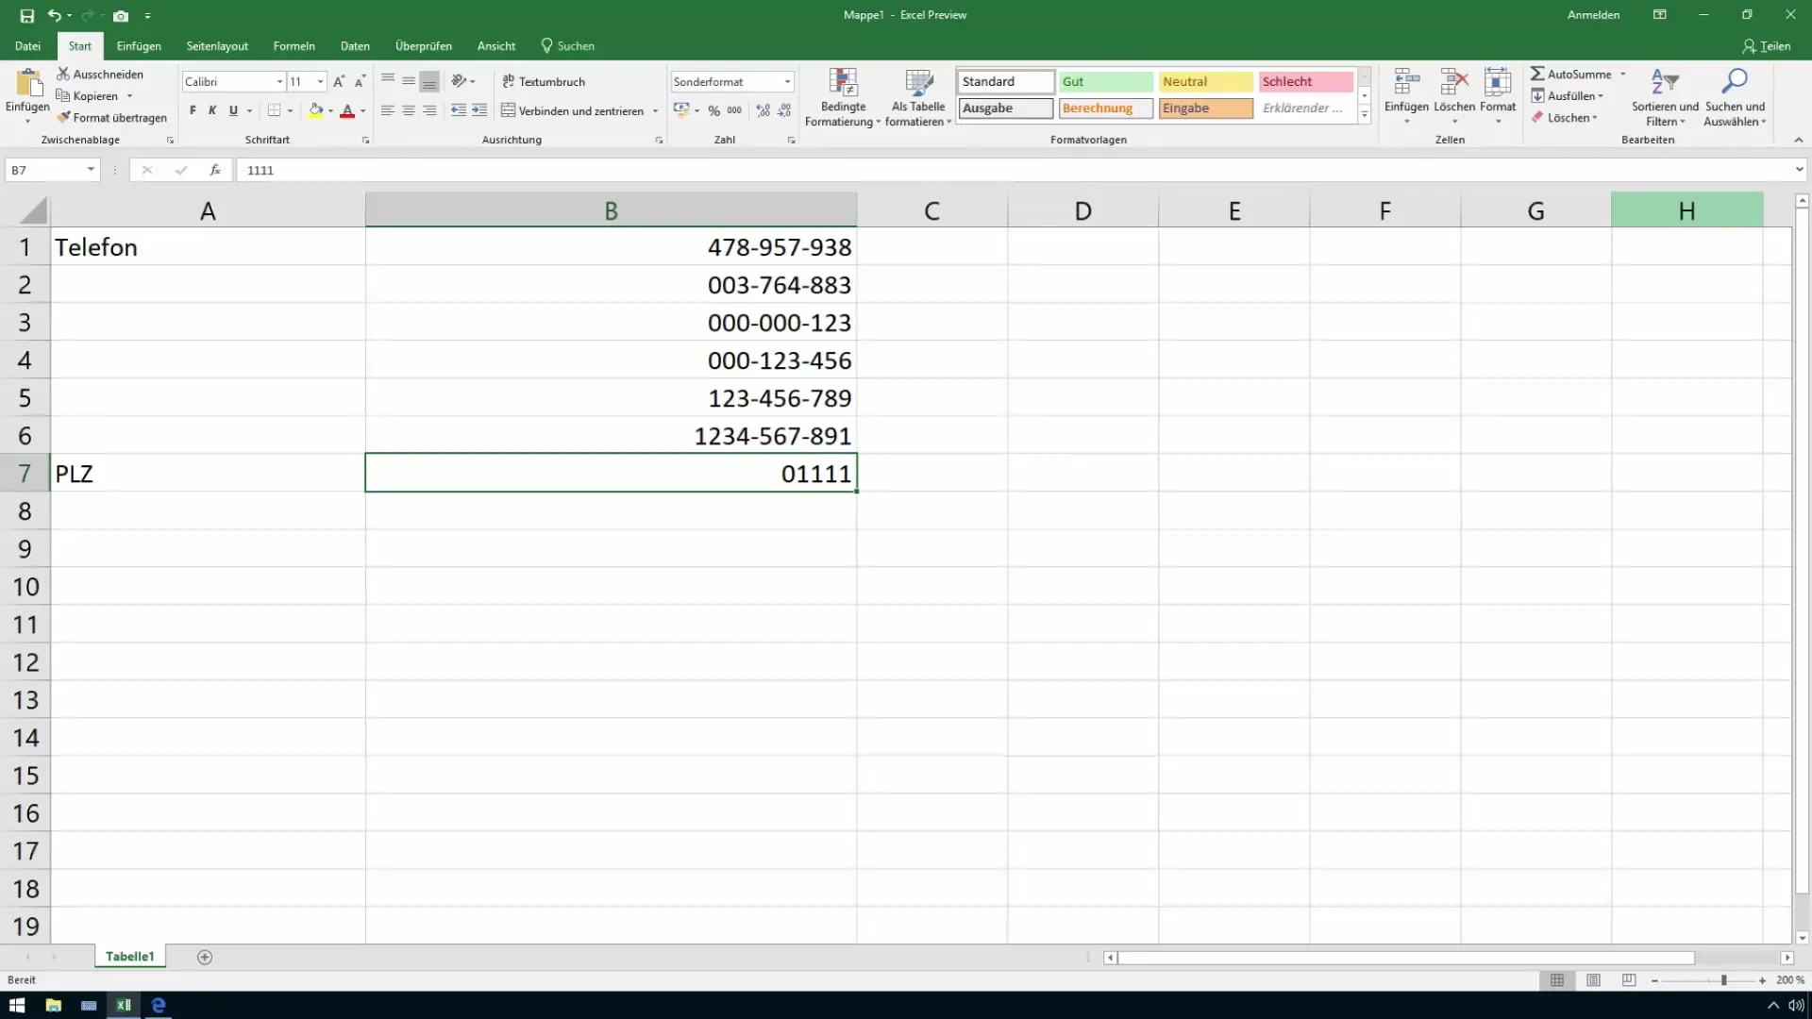The width and height of the screenshot is (1812, 1019).
Task: Click the Zellen Einfügen cells icon
Action: [1406, 83]
